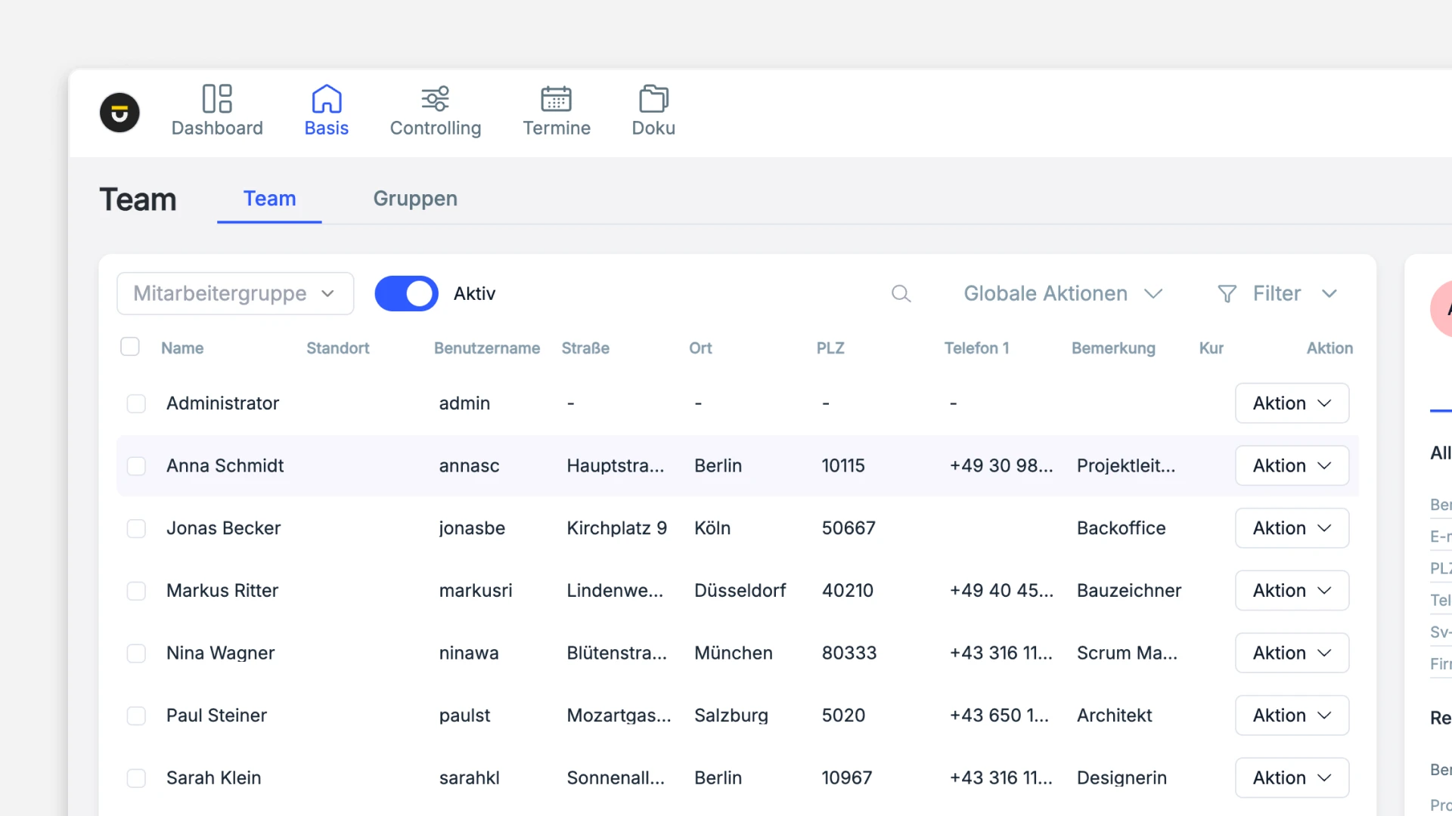Open the Termine calendar icon

click(556, 99)
